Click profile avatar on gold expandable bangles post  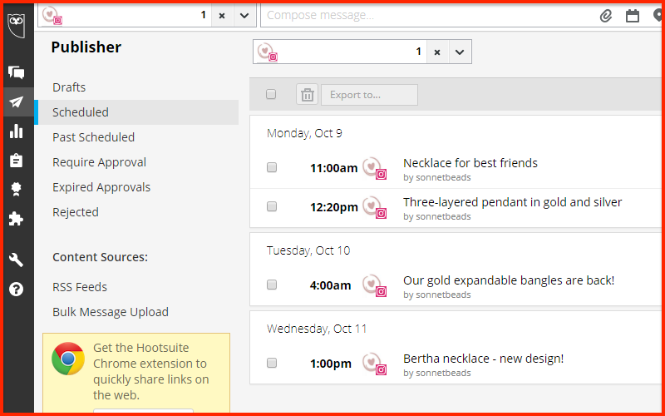(375, 285)
